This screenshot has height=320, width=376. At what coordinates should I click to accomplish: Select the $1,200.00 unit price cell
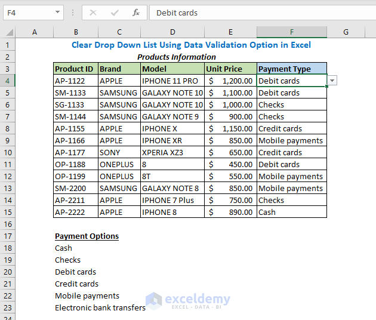[230, 81]
